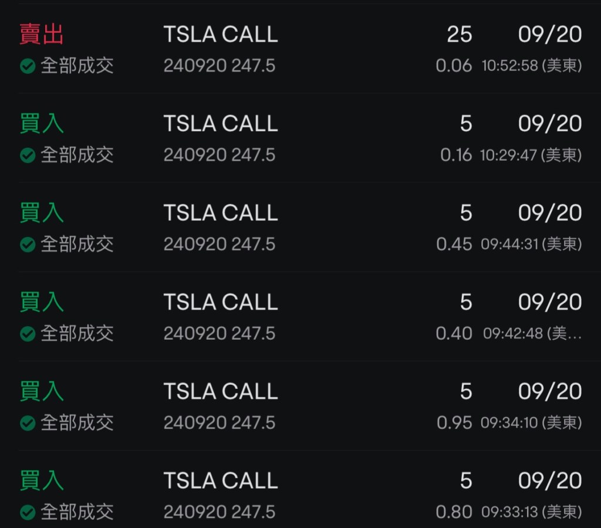601x528 pixels.
Task: Click the 09/20 date on the 10:29:47 order
Action: [550, 124]
